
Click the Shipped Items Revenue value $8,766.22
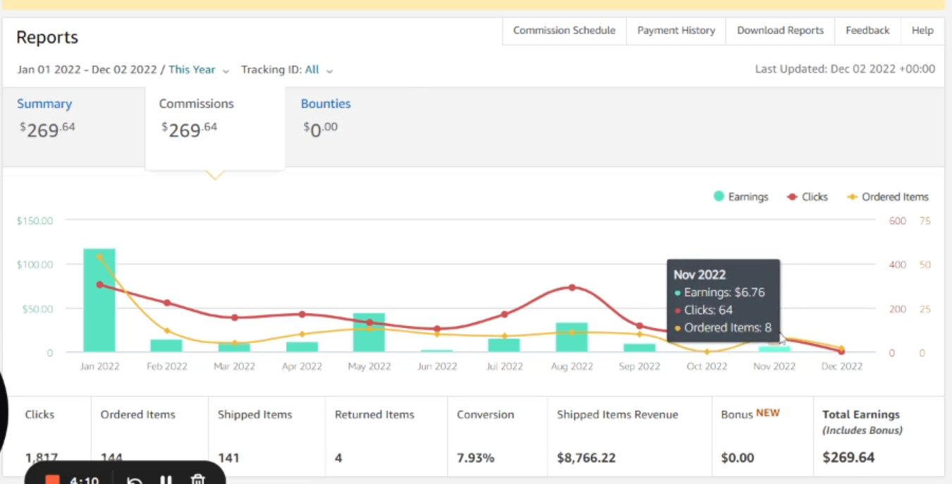coord(586,458)
